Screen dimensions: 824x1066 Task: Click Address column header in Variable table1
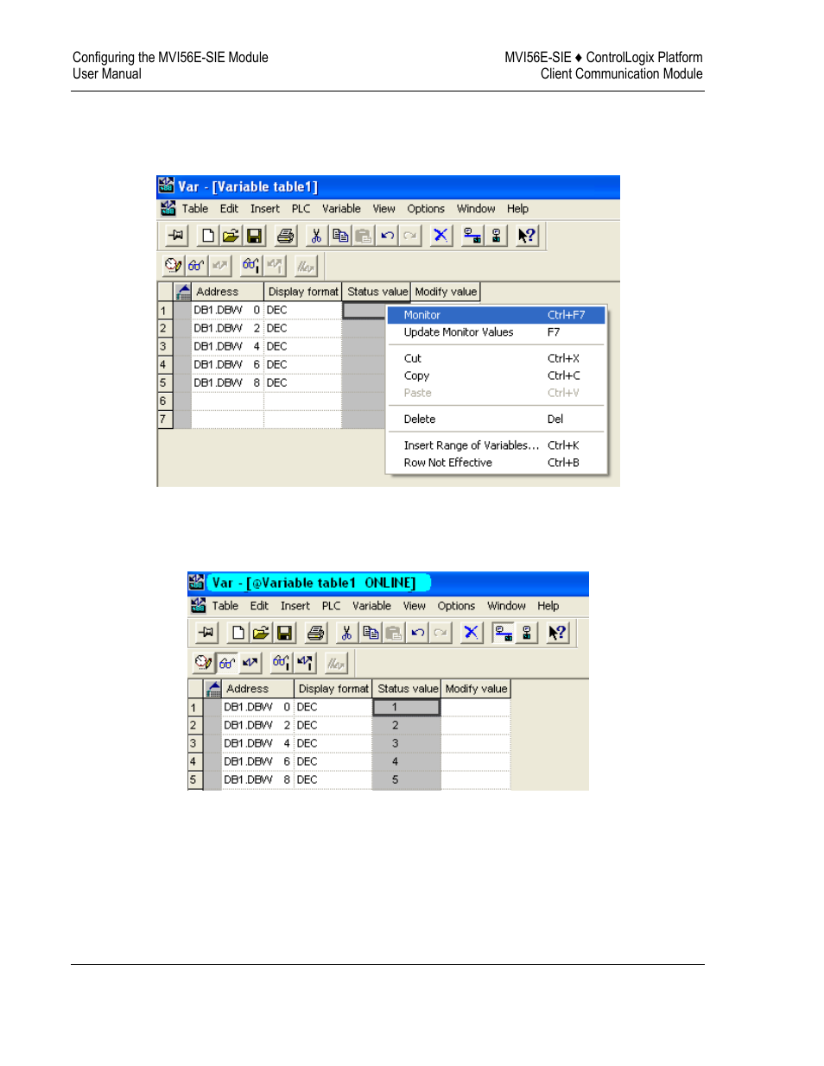tap(227, 292)
